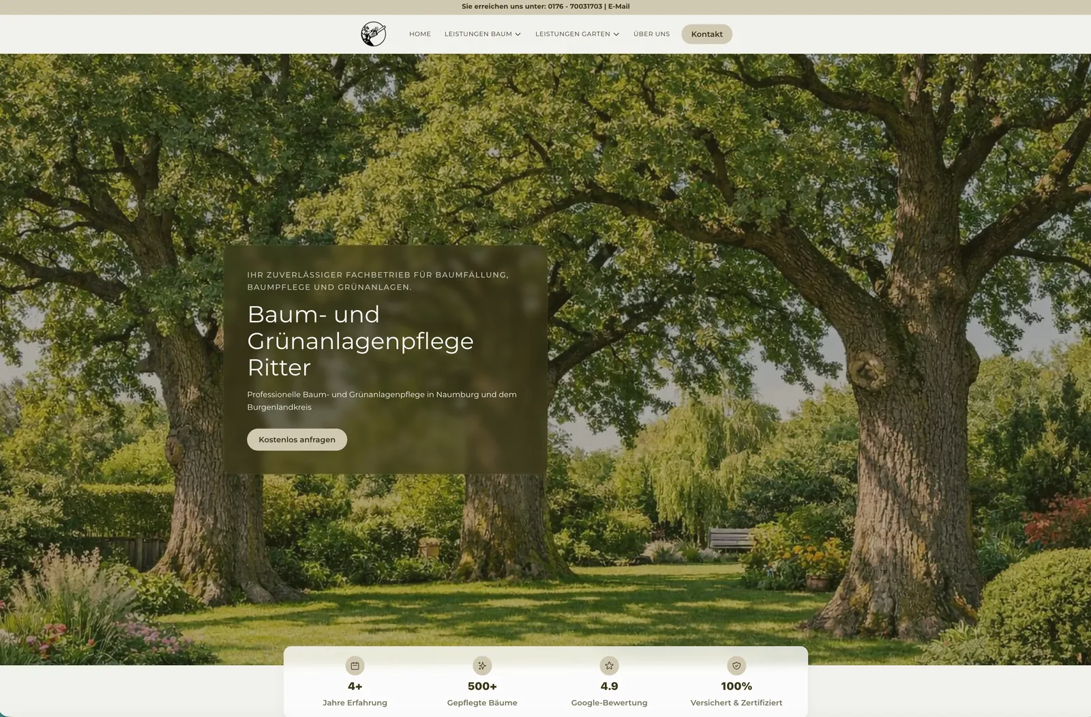
Task: Click the star icon above Google-Bewertung
Action: [x=609, y=666]
